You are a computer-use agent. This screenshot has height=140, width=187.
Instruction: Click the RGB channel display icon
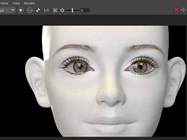click(30, 10)
